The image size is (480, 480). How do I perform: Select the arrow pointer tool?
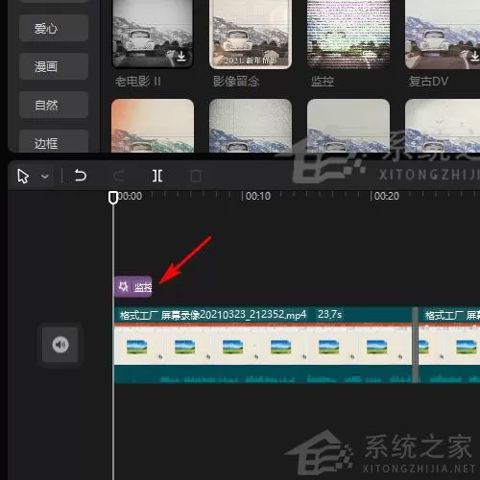(x=23, y=176)
